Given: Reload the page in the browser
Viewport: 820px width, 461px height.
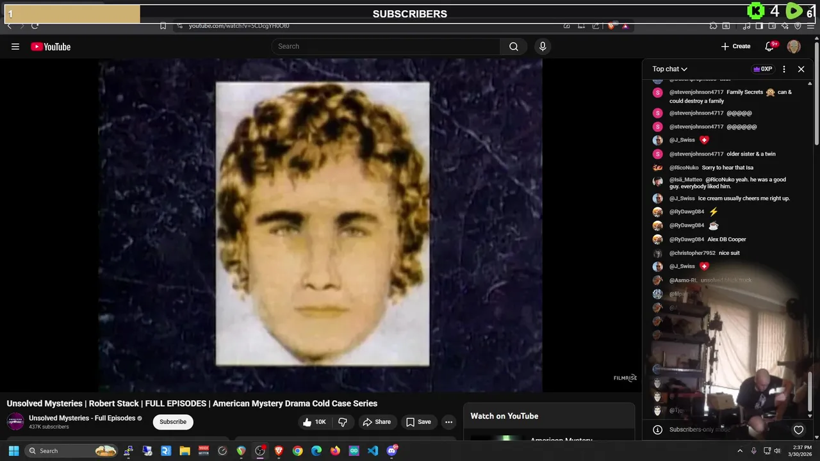Looking at the screenshot, I should (35, 26).
